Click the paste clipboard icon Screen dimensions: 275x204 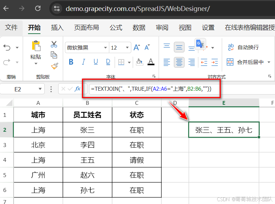[x=36, y=46]
